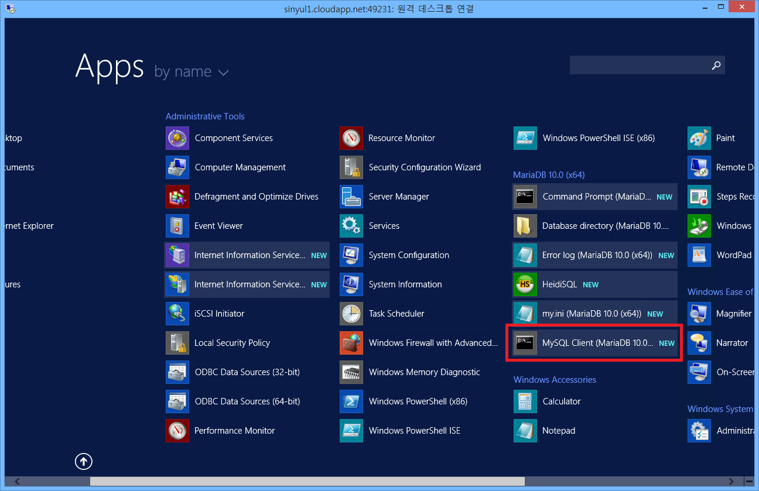Open ODBC Data Sources (64-bit) icon
This screenshot has width=759, height=491.
coord(177,401)
